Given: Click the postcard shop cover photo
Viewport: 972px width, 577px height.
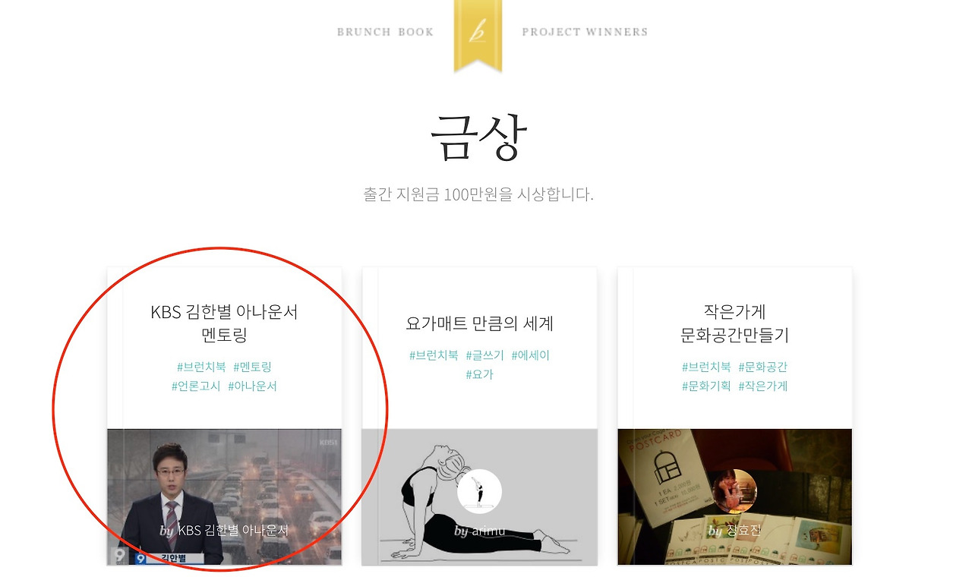Looking at the screenshot, I should [734, 497].
